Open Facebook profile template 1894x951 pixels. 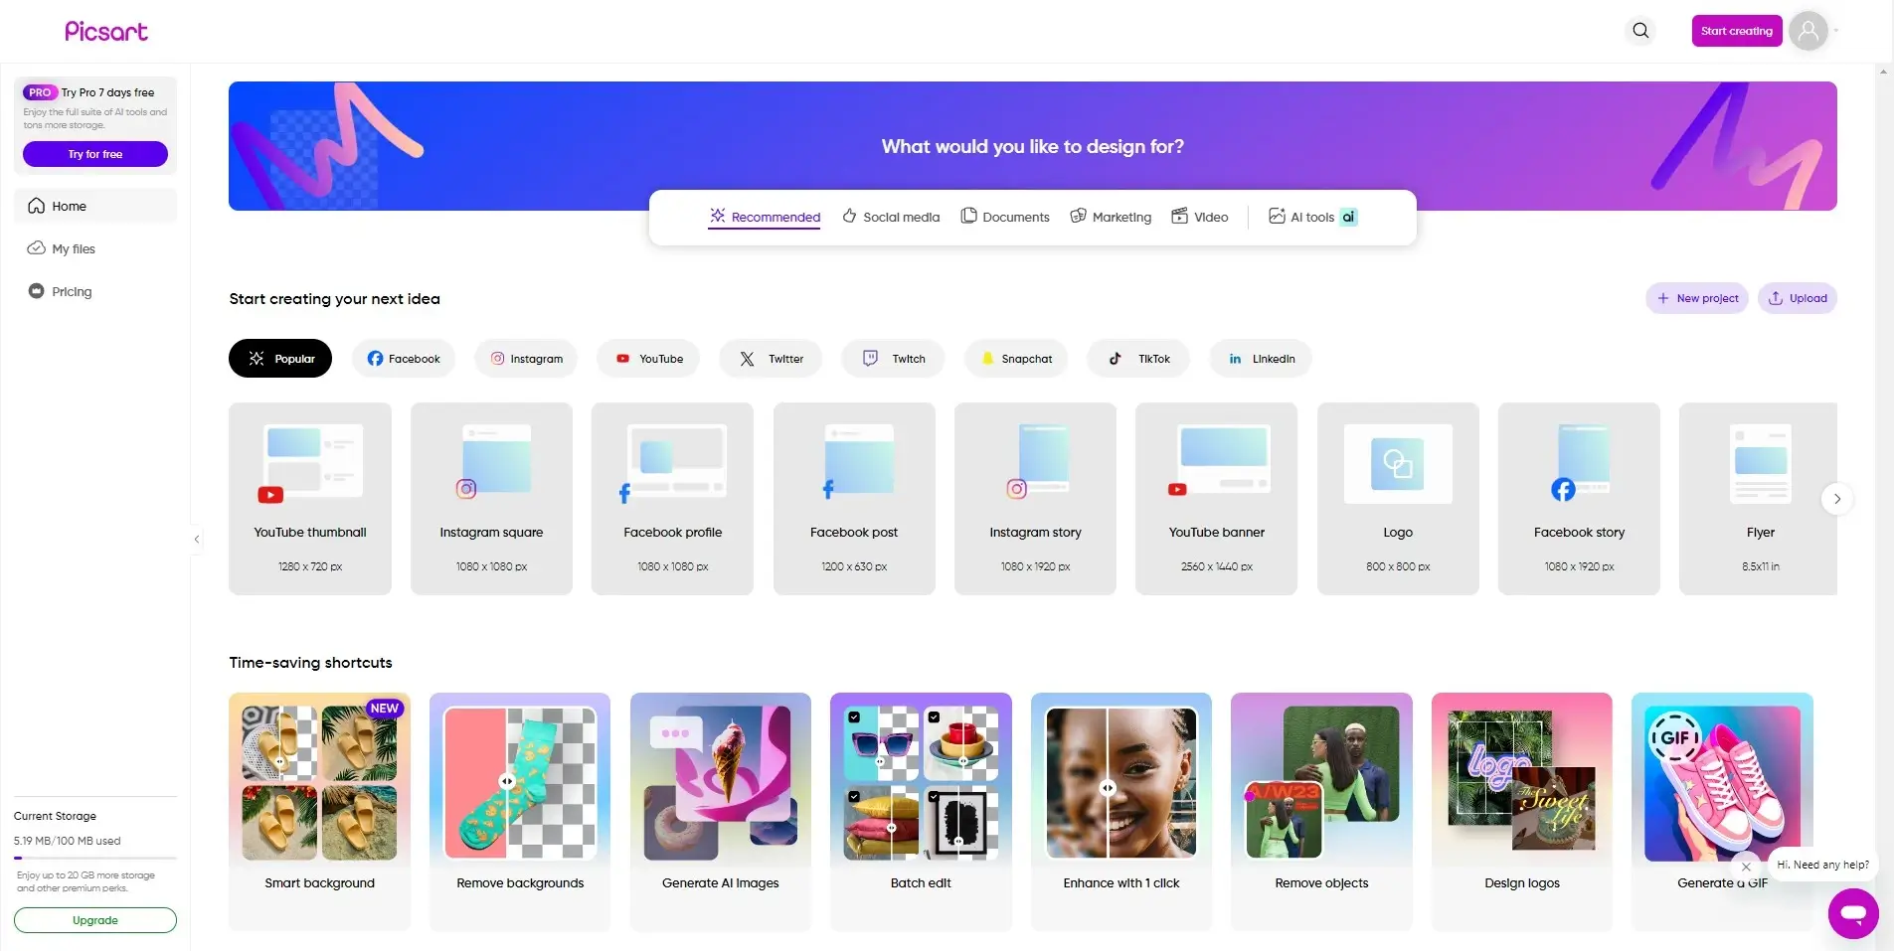[x=673, y=499]
